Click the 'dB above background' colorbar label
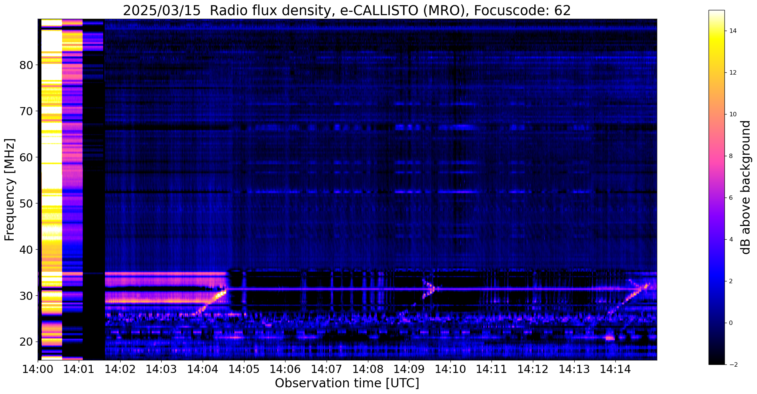The image size is (757, 394). (x=746, y=187)
